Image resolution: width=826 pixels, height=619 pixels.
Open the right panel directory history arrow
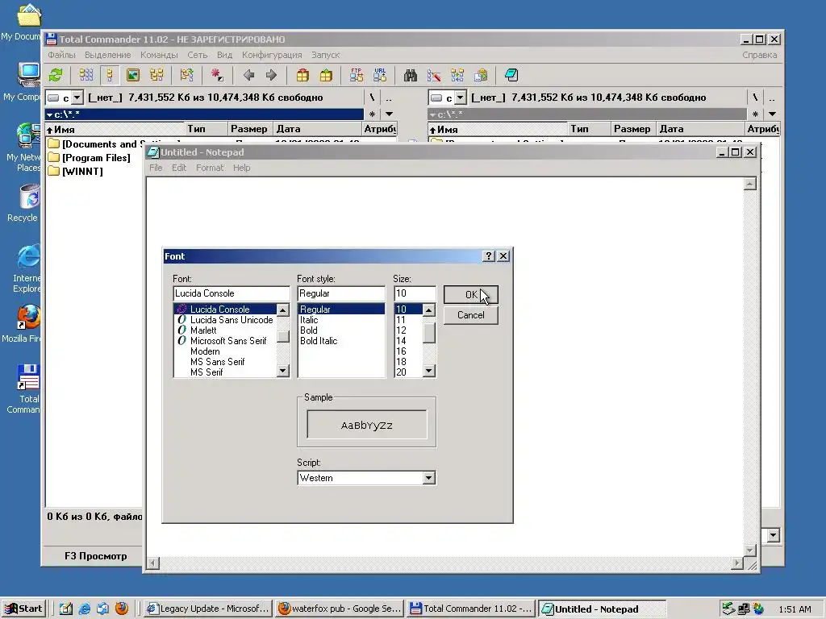(772, 114)
